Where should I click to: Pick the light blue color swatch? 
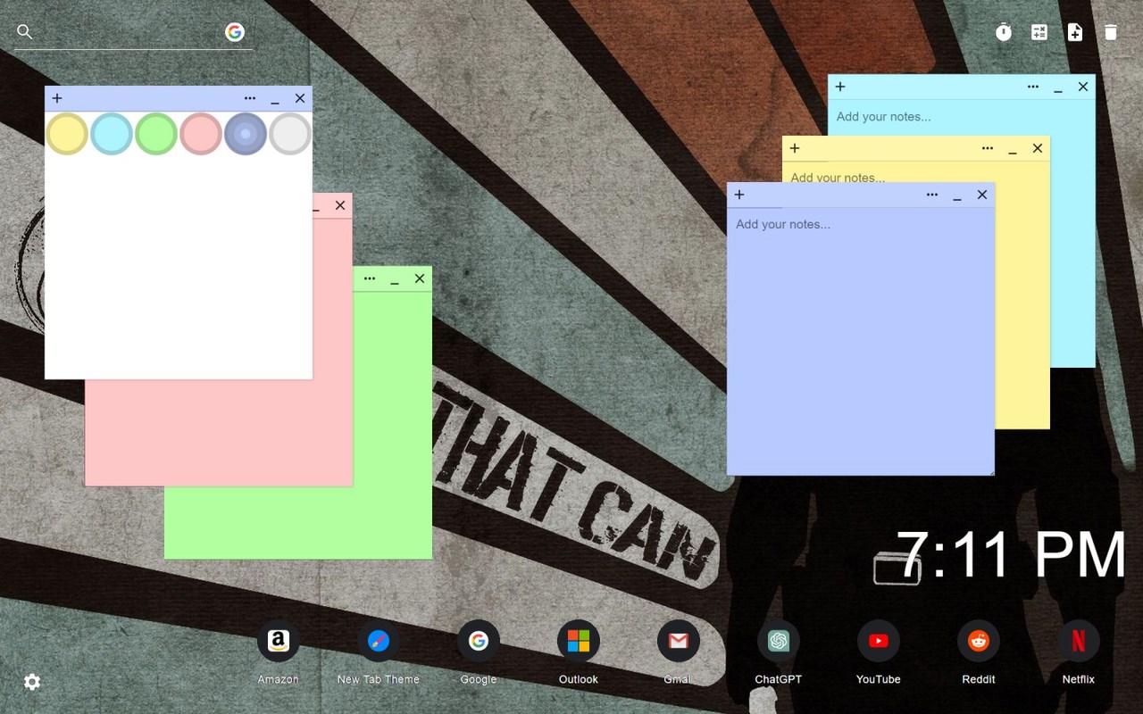[112, 134]
